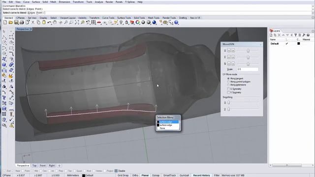Add a new viewport tab with plus button

click(59, 166)
